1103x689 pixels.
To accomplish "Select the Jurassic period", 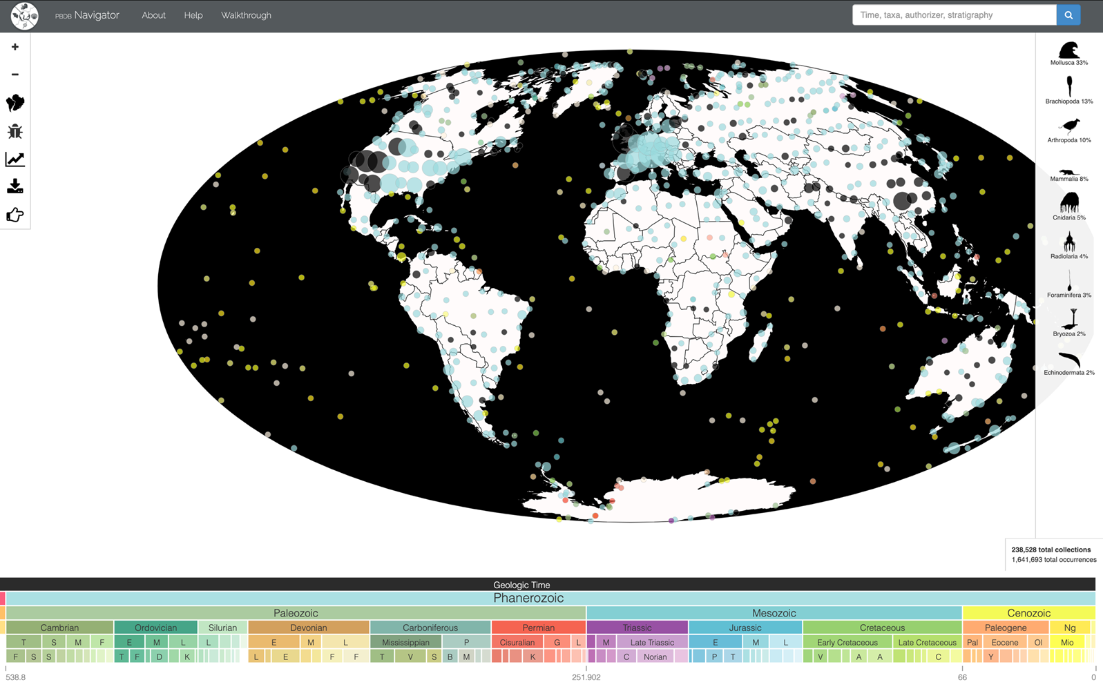I will (745, 628).
